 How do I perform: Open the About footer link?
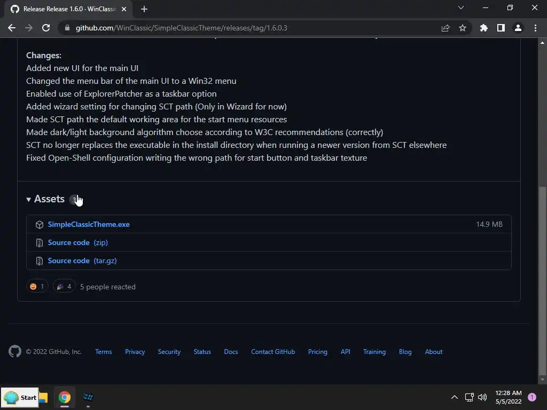tap(434, 352)
